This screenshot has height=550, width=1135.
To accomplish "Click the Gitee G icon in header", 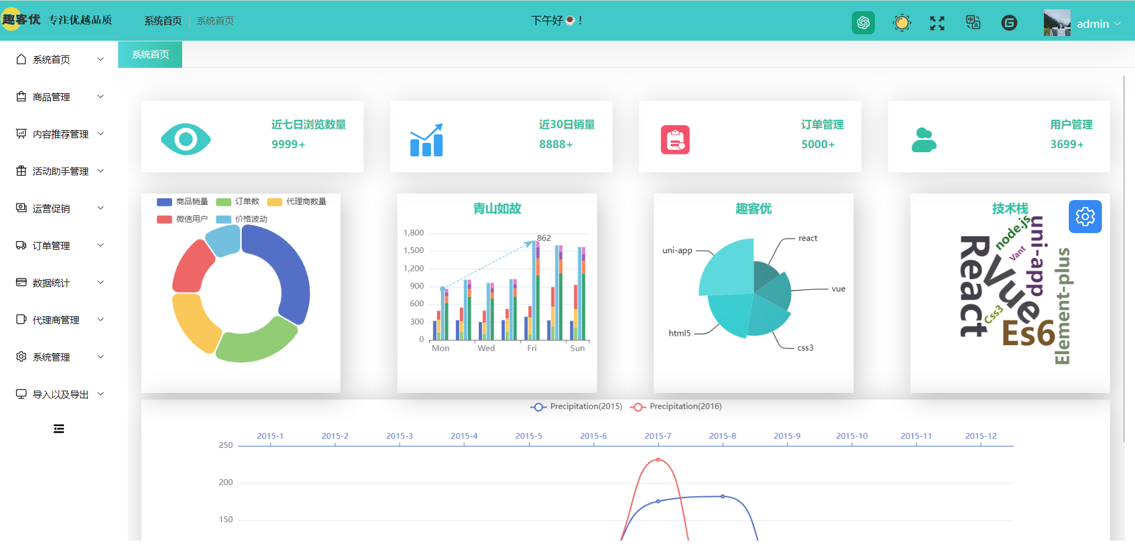I will [1009, 23].
